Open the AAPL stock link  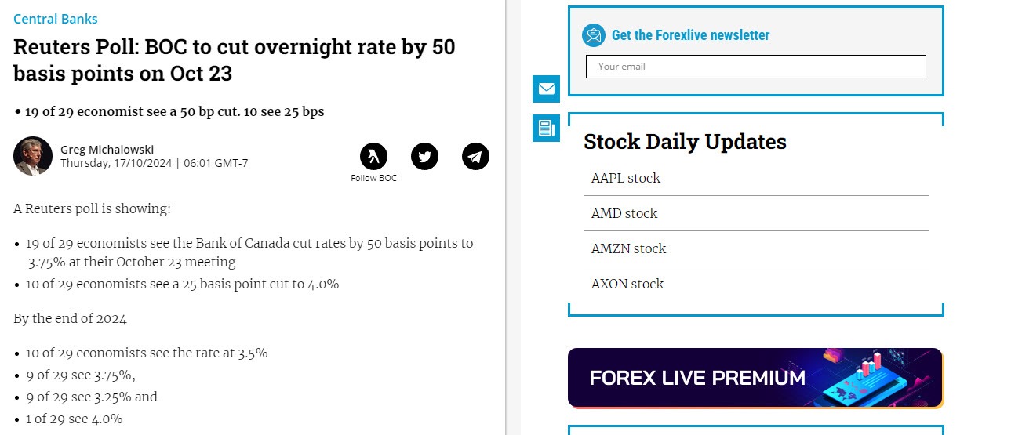pos(626,178)
